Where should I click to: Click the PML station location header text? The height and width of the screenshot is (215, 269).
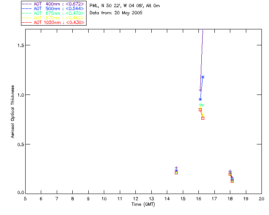(x=125, y=6)
